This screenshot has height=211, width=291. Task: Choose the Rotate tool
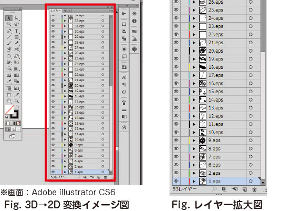[x=9, y=56]
